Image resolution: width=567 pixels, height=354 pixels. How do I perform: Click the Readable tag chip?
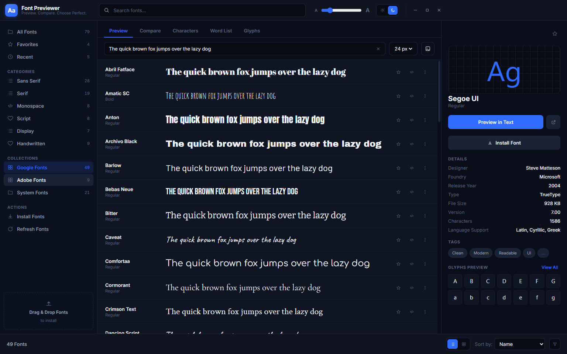tap(508, 253)
